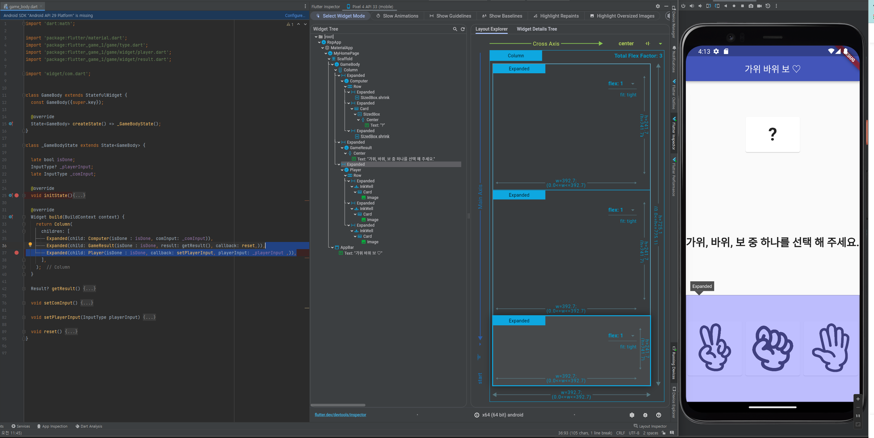Collapse the Player node in the Widget Tree
This screenshot has width=874, height=438.
(342, 170)
